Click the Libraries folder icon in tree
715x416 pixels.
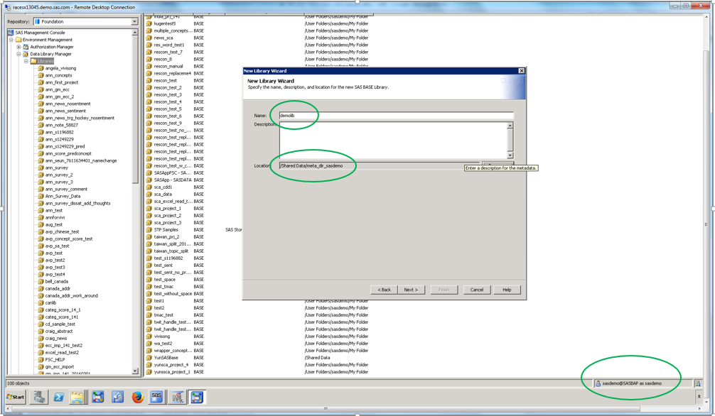coord(33,61)
